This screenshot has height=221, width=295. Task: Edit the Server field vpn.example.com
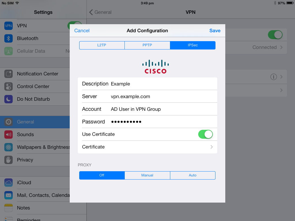coord(147,96)
